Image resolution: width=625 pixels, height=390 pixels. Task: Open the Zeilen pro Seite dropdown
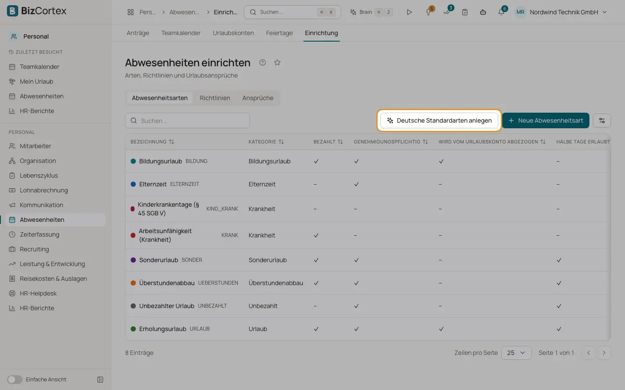516,353
